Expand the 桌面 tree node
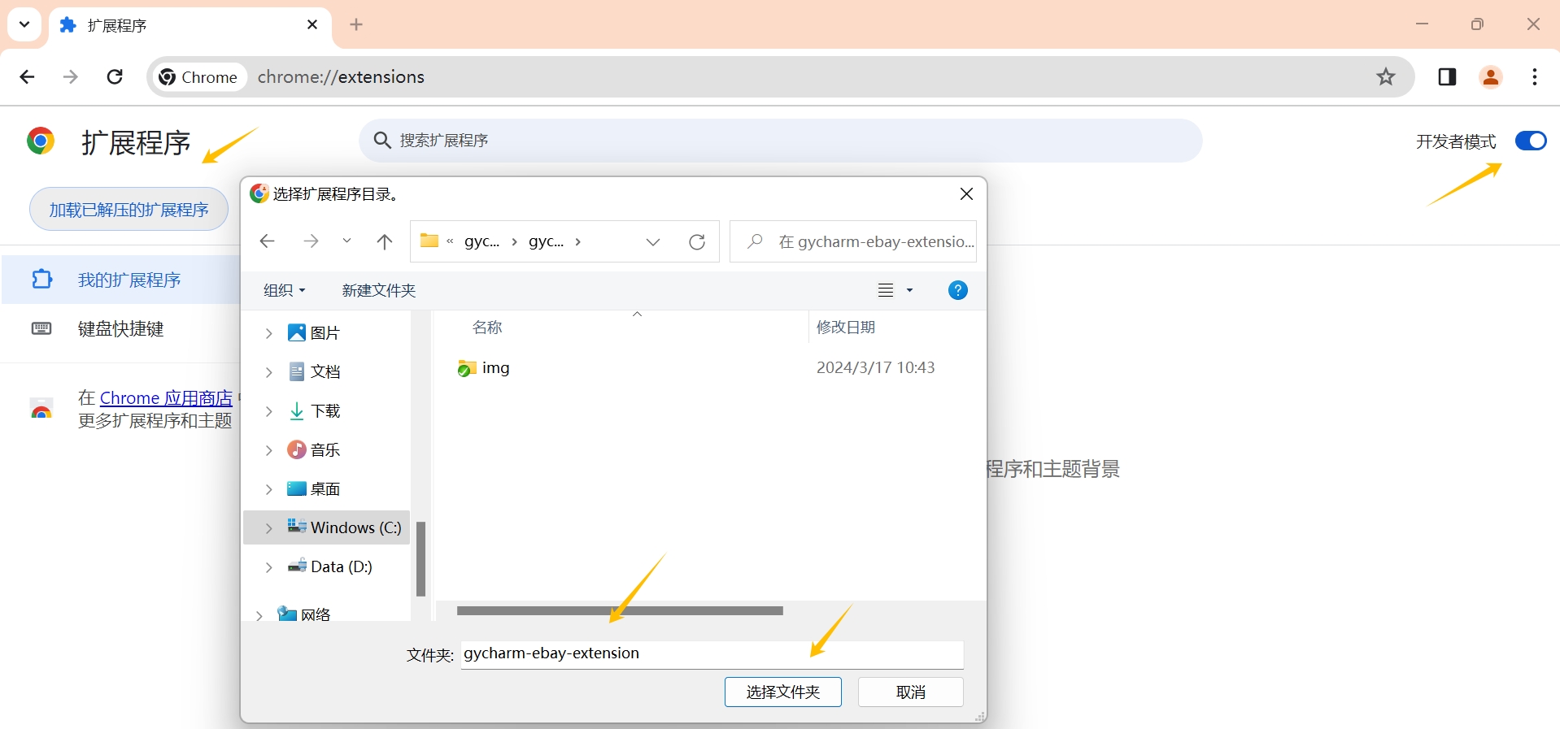 (x=268, y=489)
